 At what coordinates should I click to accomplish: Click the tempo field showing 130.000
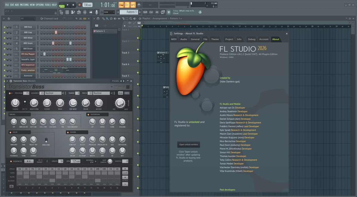click(x=87, y=5)
